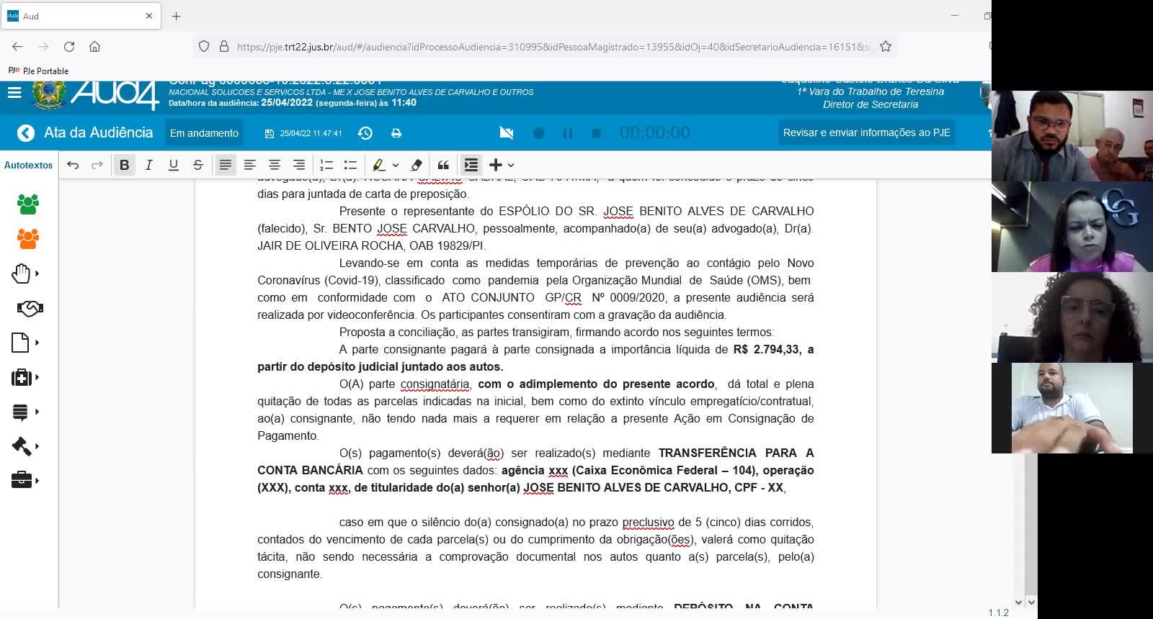This screenshot has width=1153, height=619.
Task: Open the PJe Portable bookmark
Action: click(38, 71)
